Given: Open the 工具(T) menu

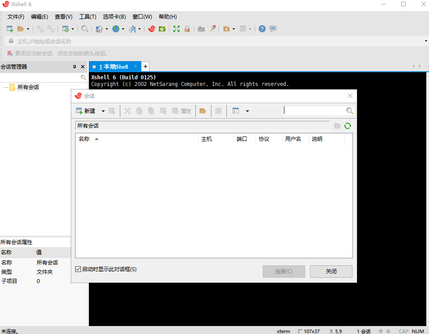Looking at the screenshot, I should pos(88,16).
